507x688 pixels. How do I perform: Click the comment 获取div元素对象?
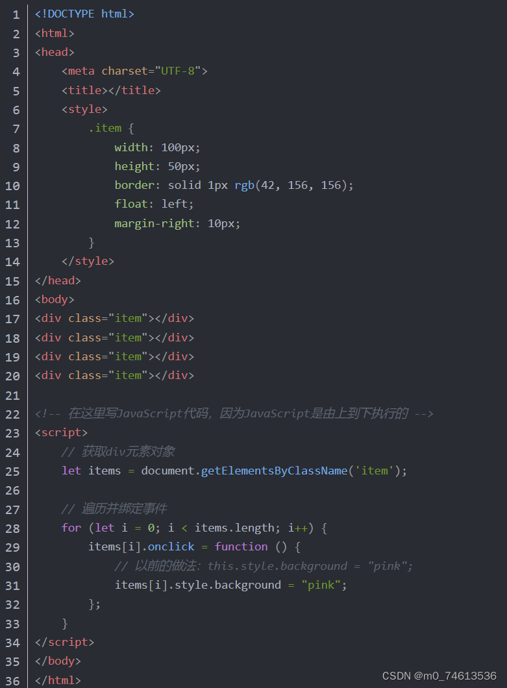pos(118,452)
